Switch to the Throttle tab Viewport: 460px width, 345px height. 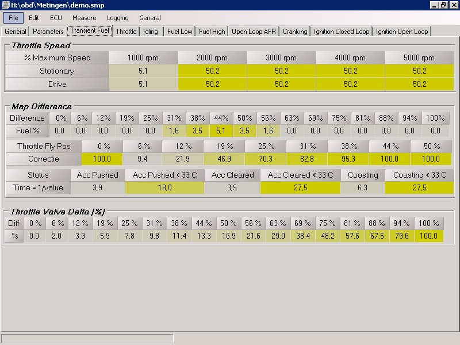pyautogui.click(x=126, y=32)
